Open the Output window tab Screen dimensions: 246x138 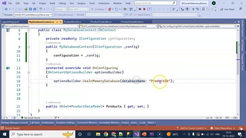[x=125, y=123]
